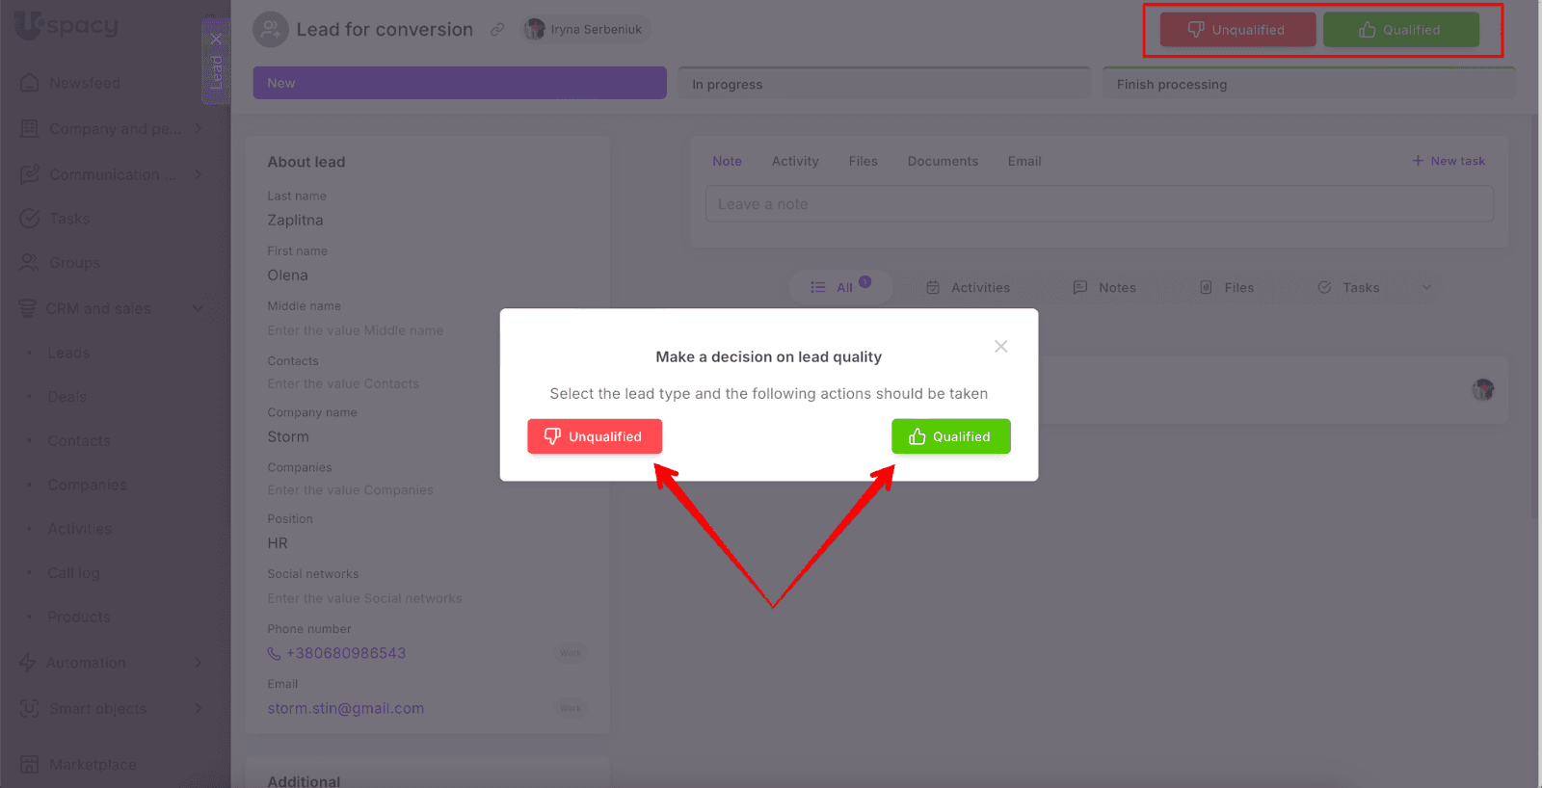
Task: Click the Qualified button in the dialog
Action: click(x=950, y=436)
